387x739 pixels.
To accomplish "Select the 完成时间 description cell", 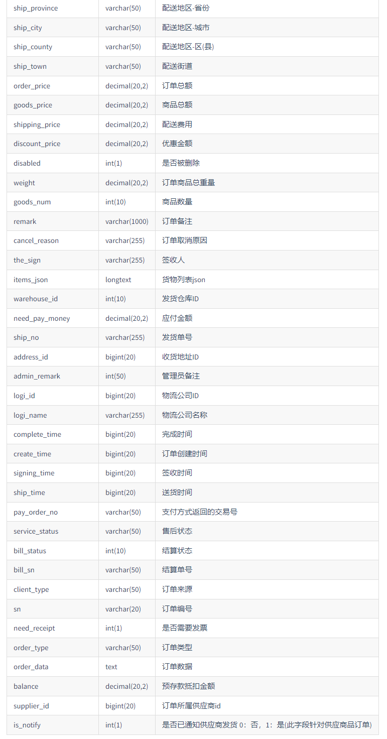I will pyautogui.click(x=267, y=434).
